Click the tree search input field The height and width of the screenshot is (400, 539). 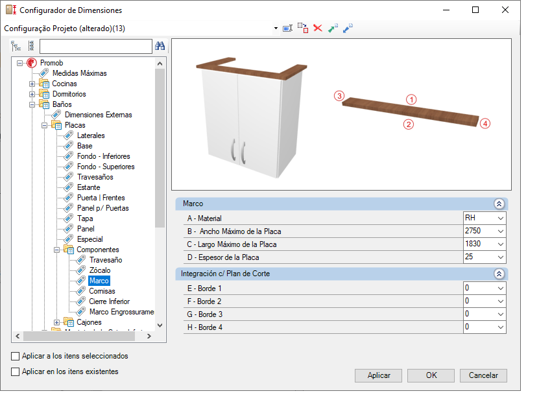point(96,46)
